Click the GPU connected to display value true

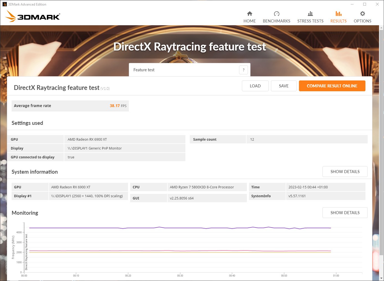click(x=71, y=157)
